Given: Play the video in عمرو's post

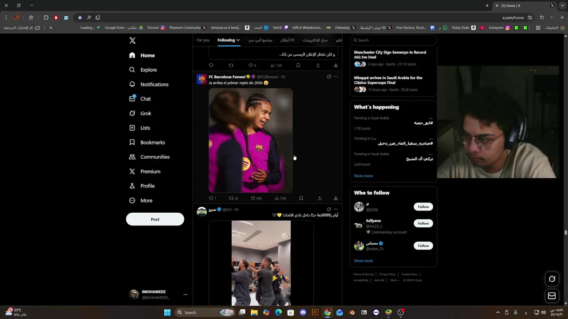Looking at the screenshot, I should (x=261, y=263).
